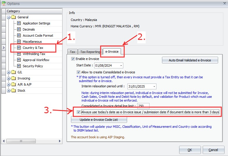Click Auto Email Validated e-Invoice button
Screen dimensions: 228x156
[x=190, y=60]
